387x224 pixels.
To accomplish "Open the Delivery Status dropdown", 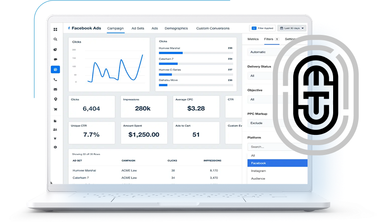I will (277, 76).
